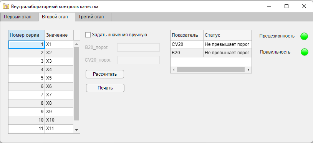Click series table scroll-down arrow
This screenshot has width=313, height=143.
[x=77, y=130]
